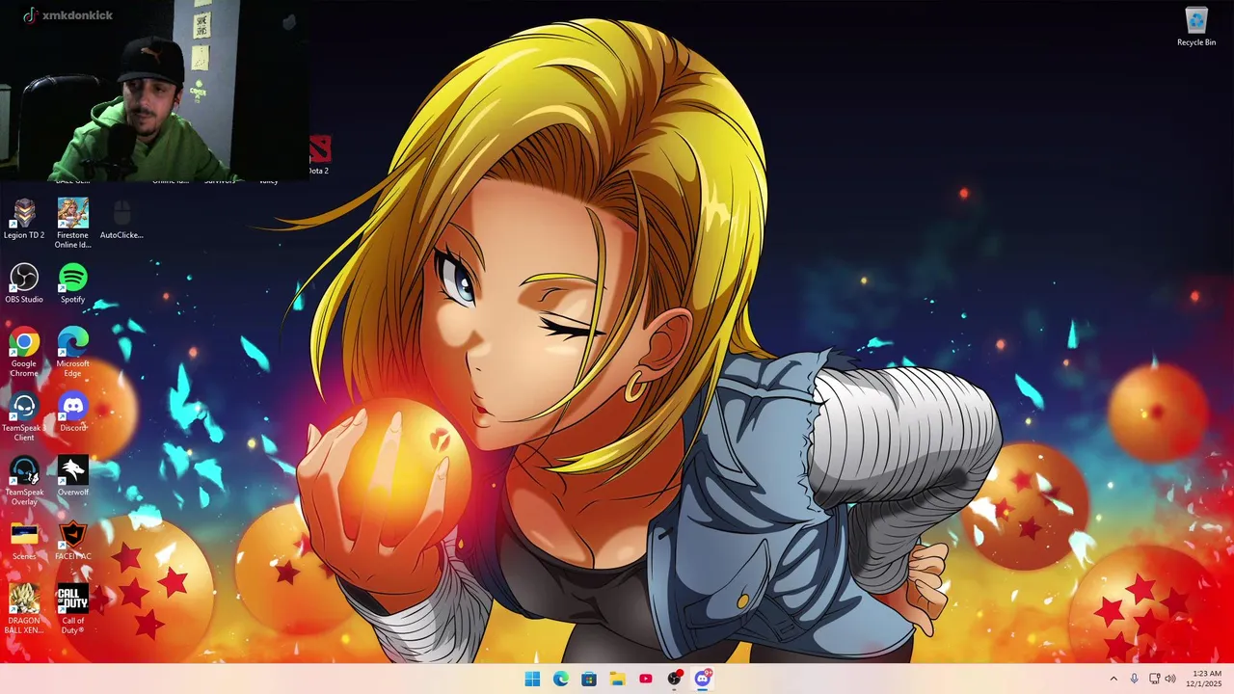
Task: Open Microsoft Store from the taskbar
Action: click(x=589, y=679)
